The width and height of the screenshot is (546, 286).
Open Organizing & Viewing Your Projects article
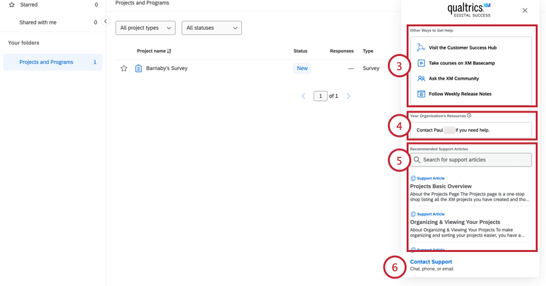click(455, 222)
